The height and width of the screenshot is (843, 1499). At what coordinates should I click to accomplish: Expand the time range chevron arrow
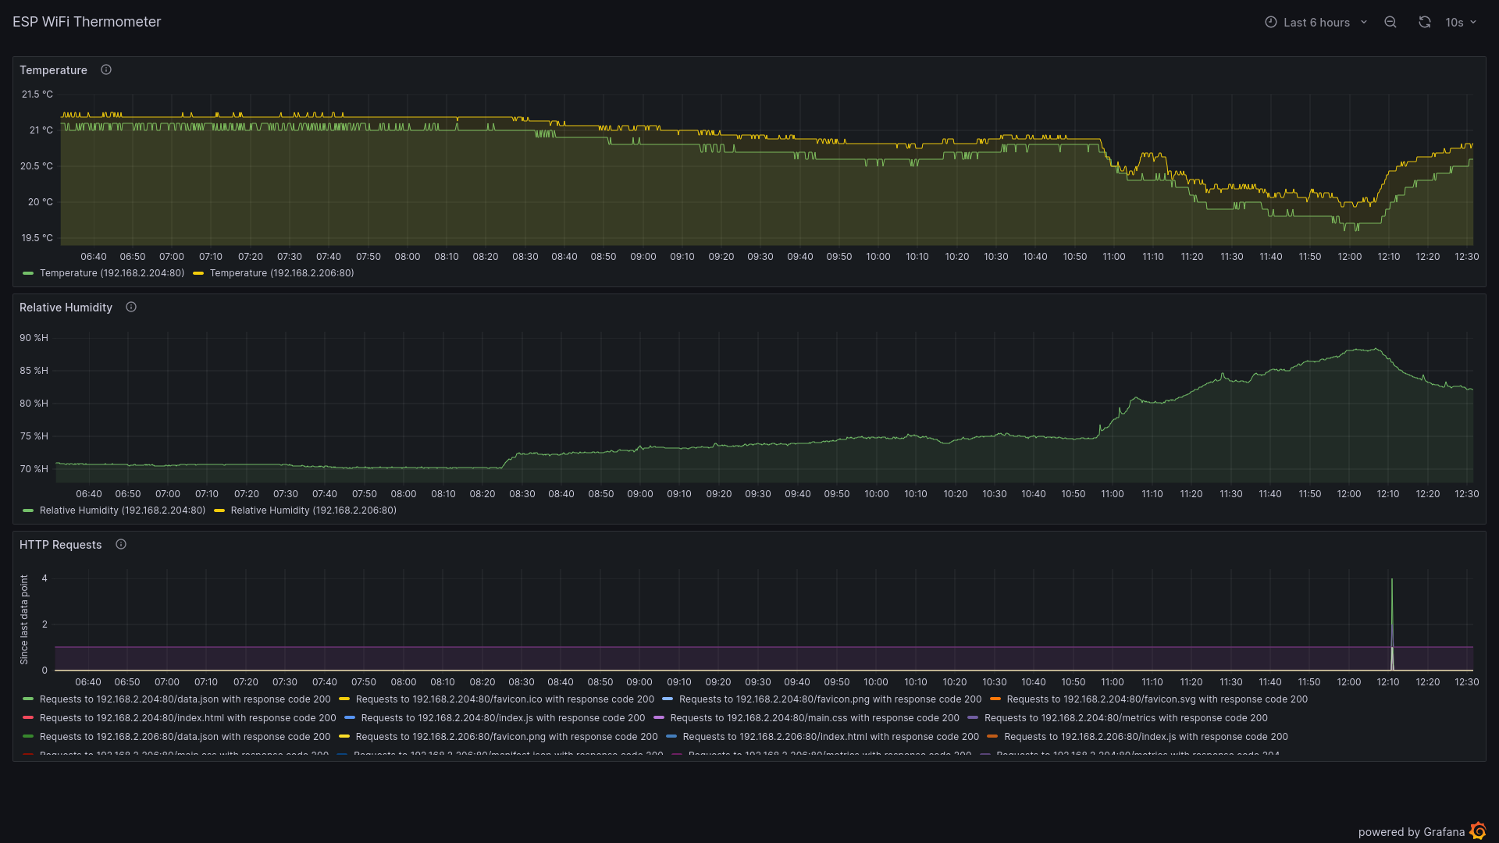1364,22
